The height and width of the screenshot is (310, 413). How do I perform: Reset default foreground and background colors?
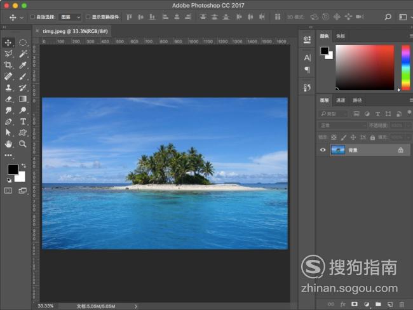(10, 180)
